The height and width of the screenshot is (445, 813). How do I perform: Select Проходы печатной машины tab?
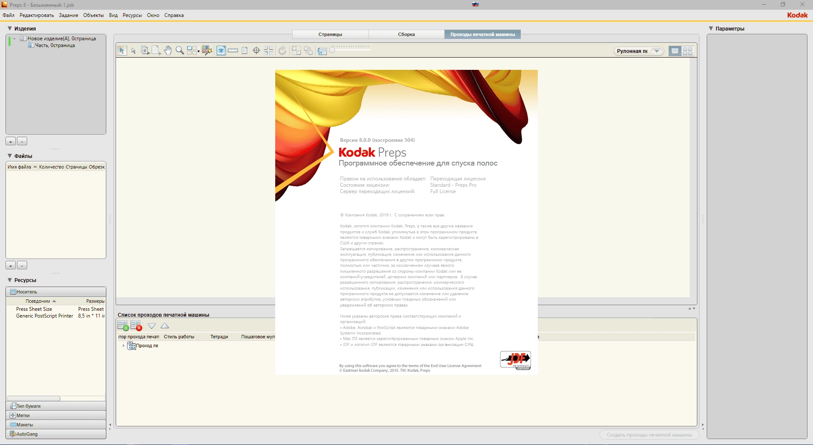pyautogui.click(x=483, y=34)
